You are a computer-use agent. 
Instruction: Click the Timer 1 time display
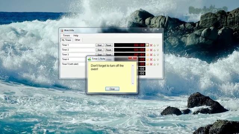click(130, 45)
